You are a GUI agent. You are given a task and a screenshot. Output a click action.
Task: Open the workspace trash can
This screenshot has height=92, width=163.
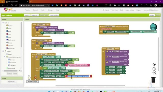[153, 80]
